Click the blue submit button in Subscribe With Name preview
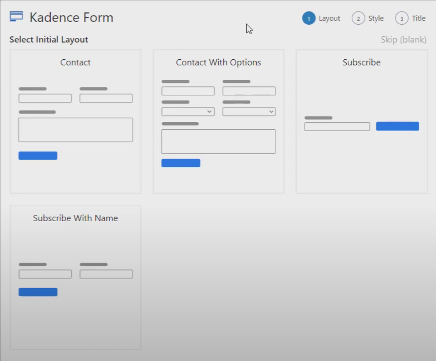 click(38, 292)
